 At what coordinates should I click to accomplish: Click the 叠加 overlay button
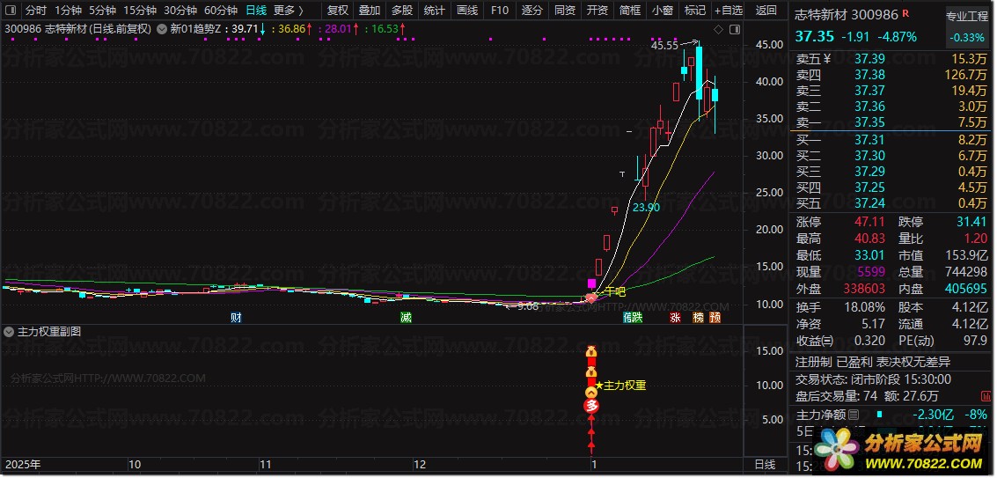[x=370, y=11]
